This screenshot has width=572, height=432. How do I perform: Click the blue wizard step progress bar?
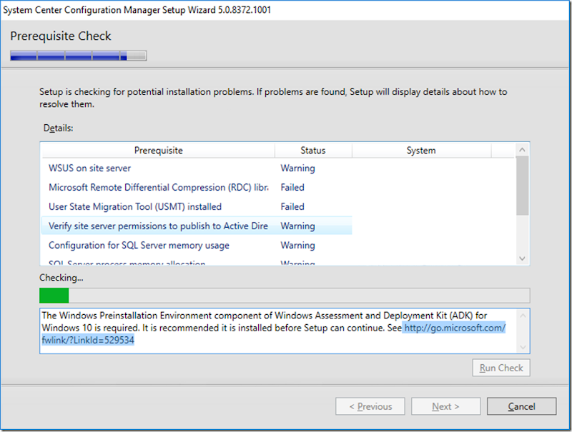[79, 56]
